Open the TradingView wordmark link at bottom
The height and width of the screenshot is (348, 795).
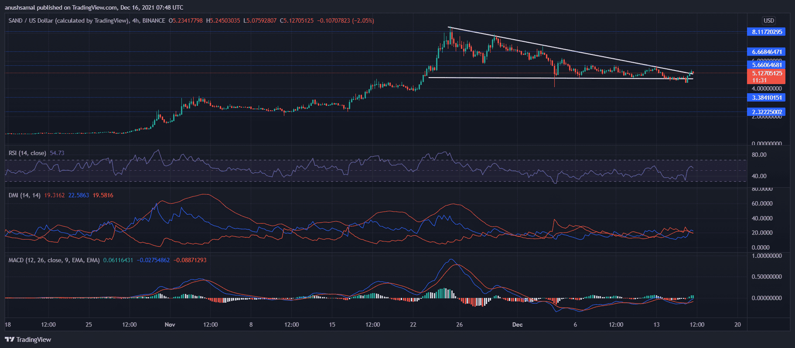[x=34, y=340]
